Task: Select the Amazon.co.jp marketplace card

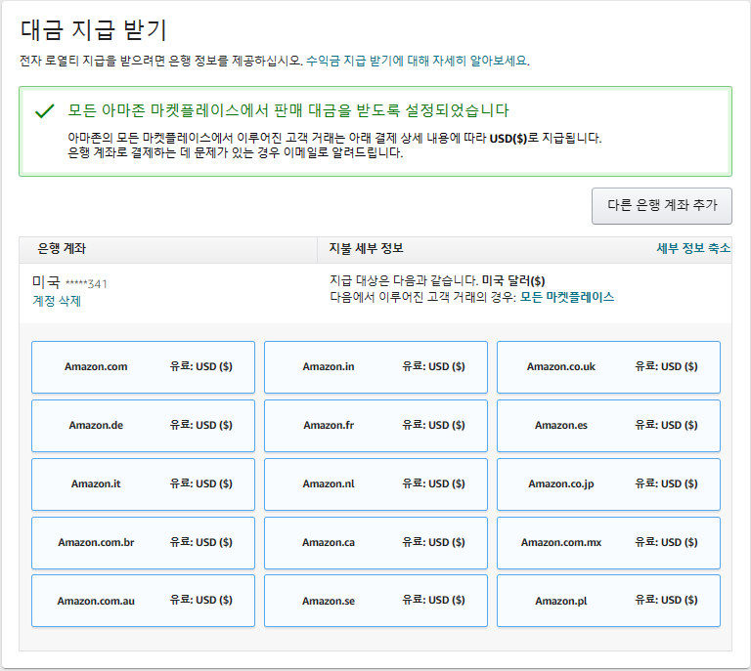Action: (608, 484)
